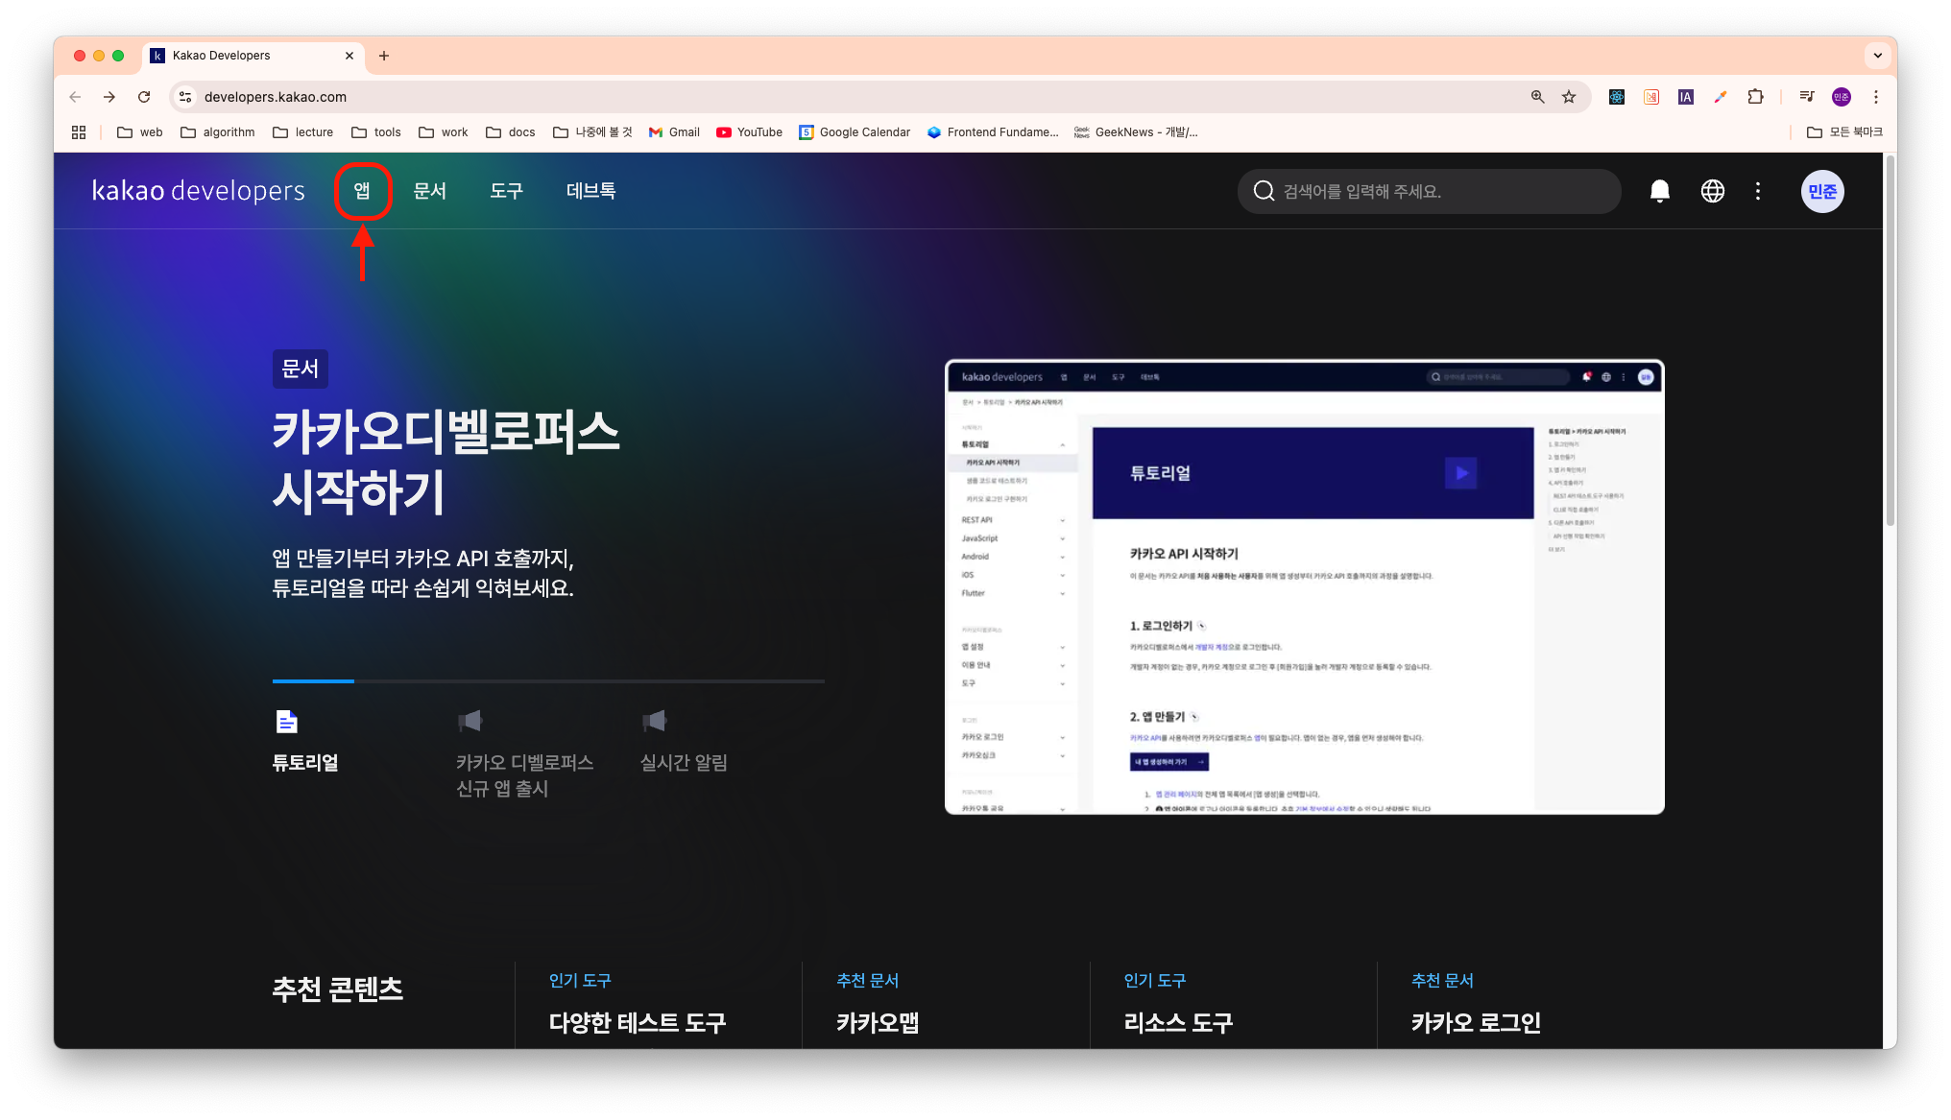Click the 민준 profile avatar in header

coord(1821,191)
